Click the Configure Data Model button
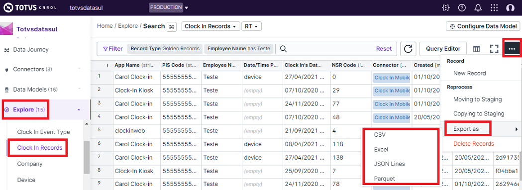Image resolution: width=522 pixels, height=190 pixels. (x=483, y=26)
